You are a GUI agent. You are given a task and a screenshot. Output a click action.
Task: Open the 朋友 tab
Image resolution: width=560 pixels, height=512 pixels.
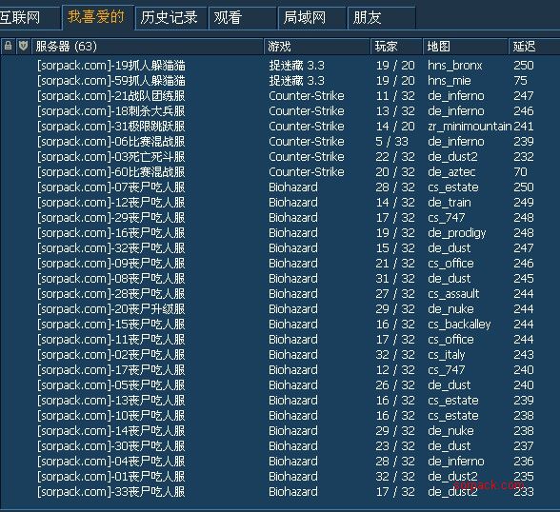[x=381, y=17]
